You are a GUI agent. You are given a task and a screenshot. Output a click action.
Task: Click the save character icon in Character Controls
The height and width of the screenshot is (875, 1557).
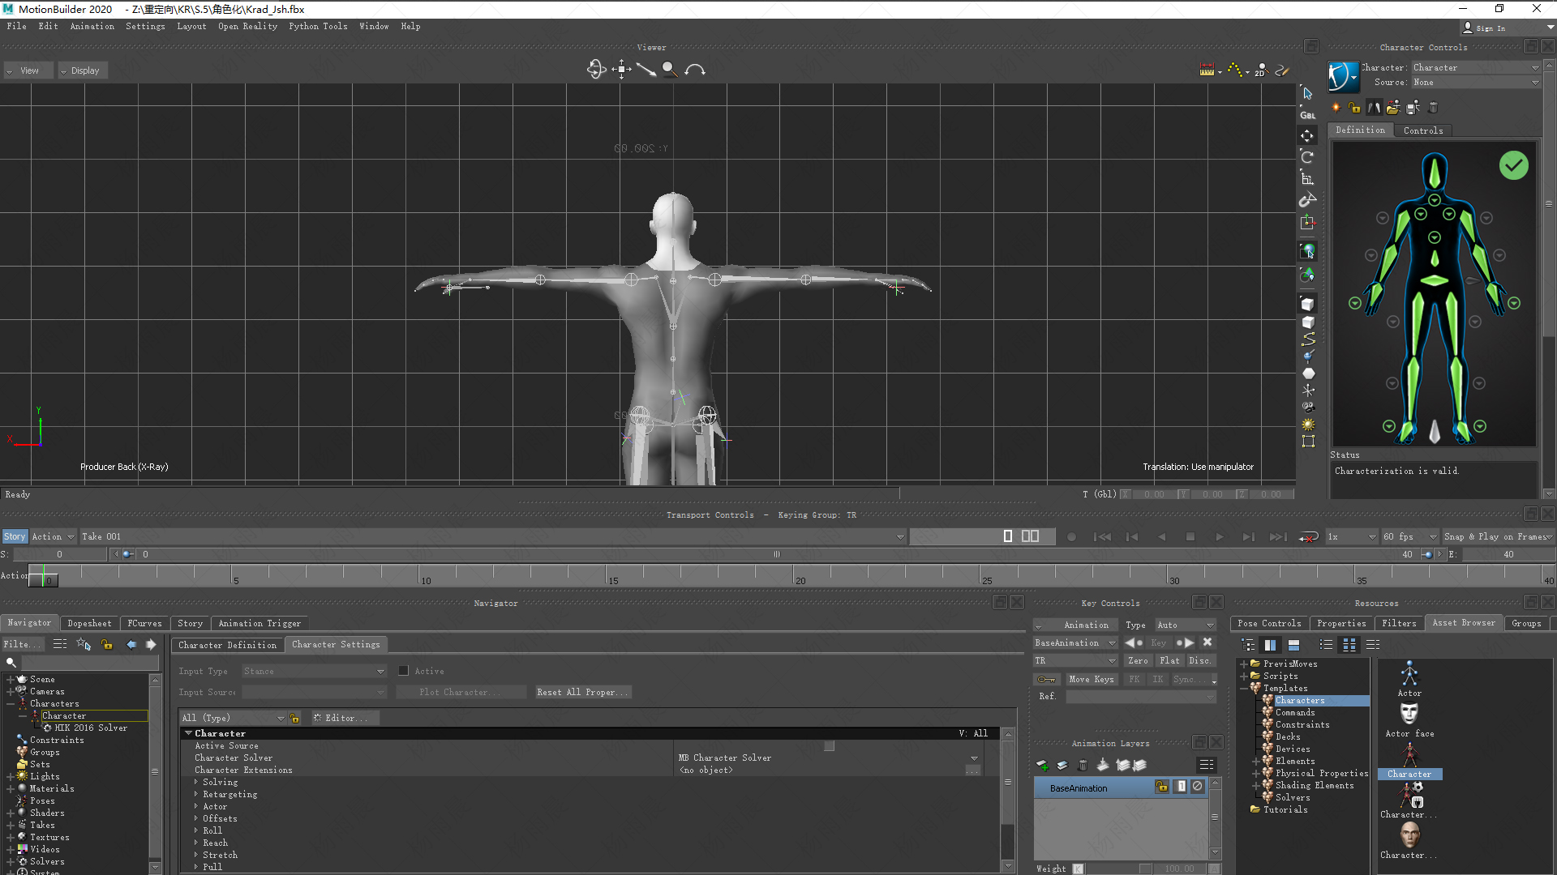(x=1413, y=107)
